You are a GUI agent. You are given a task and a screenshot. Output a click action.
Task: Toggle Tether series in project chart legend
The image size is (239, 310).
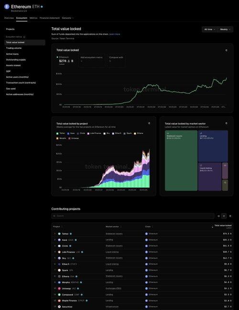pos(61,134)
